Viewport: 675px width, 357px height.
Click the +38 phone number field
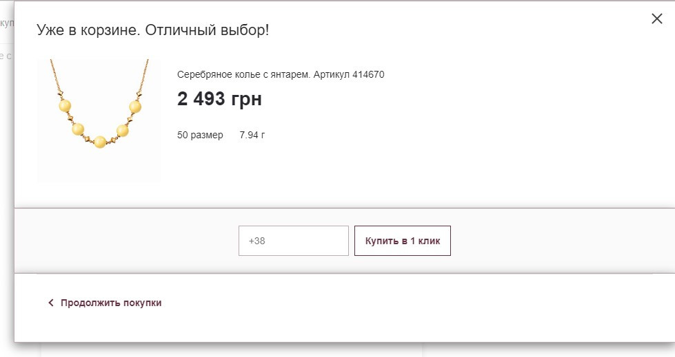point(294,241)
